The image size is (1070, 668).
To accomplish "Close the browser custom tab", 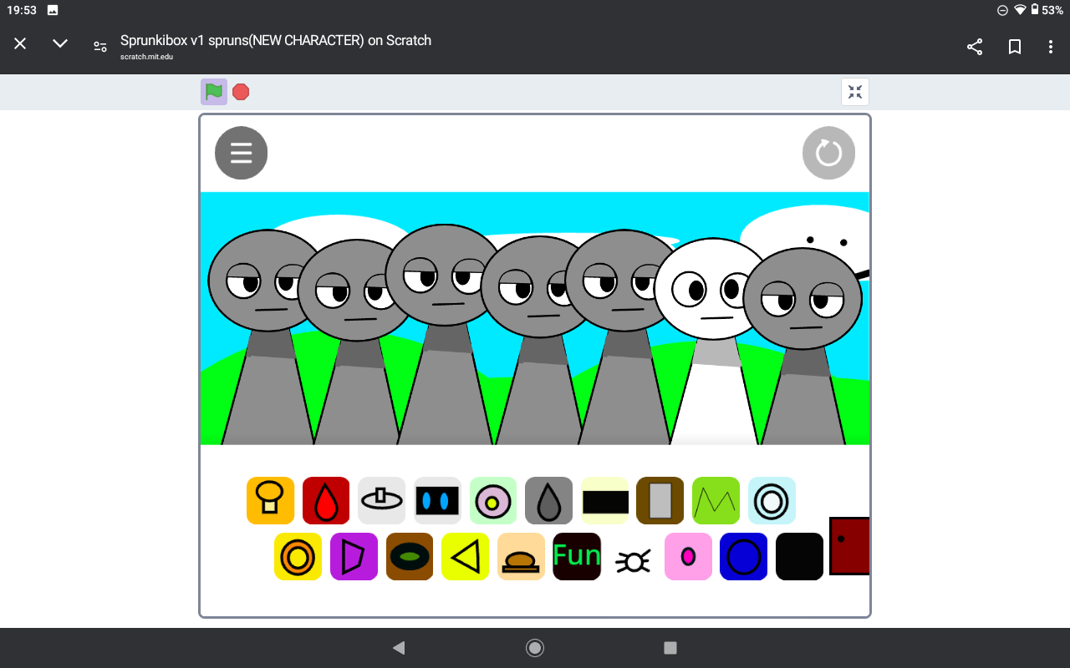I will [20, 43].
